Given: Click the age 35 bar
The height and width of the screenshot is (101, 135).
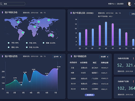Looking at the screenshot, I should 100,35.
